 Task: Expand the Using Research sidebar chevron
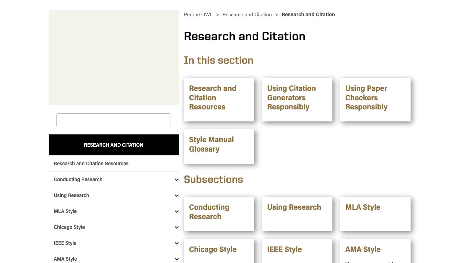[x=176, y=195]
